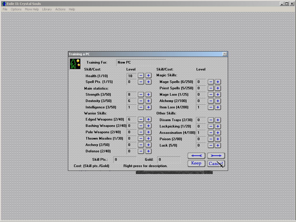Increase Health with the plus button

(x=148, y=75)
